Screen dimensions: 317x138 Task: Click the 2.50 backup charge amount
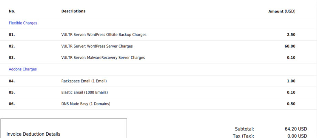coord(291,34)
